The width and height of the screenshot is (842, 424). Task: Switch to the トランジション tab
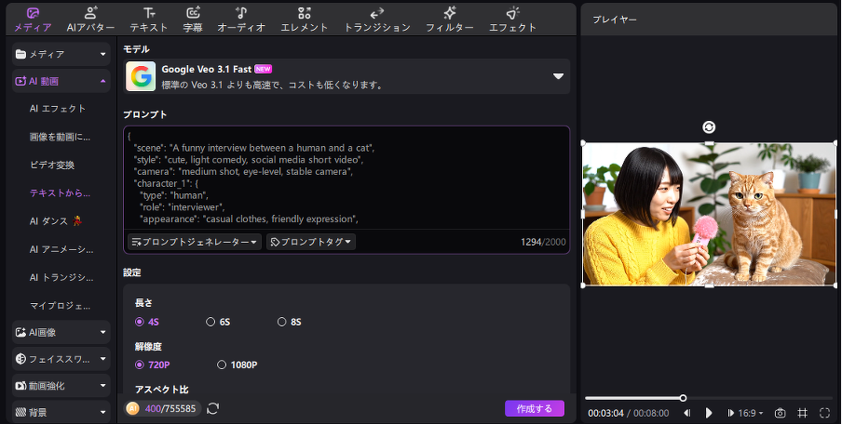point(376,19)
